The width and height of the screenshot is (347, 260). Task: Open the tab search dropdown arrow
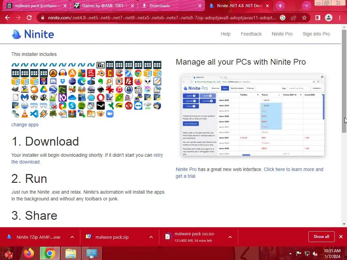306,6
